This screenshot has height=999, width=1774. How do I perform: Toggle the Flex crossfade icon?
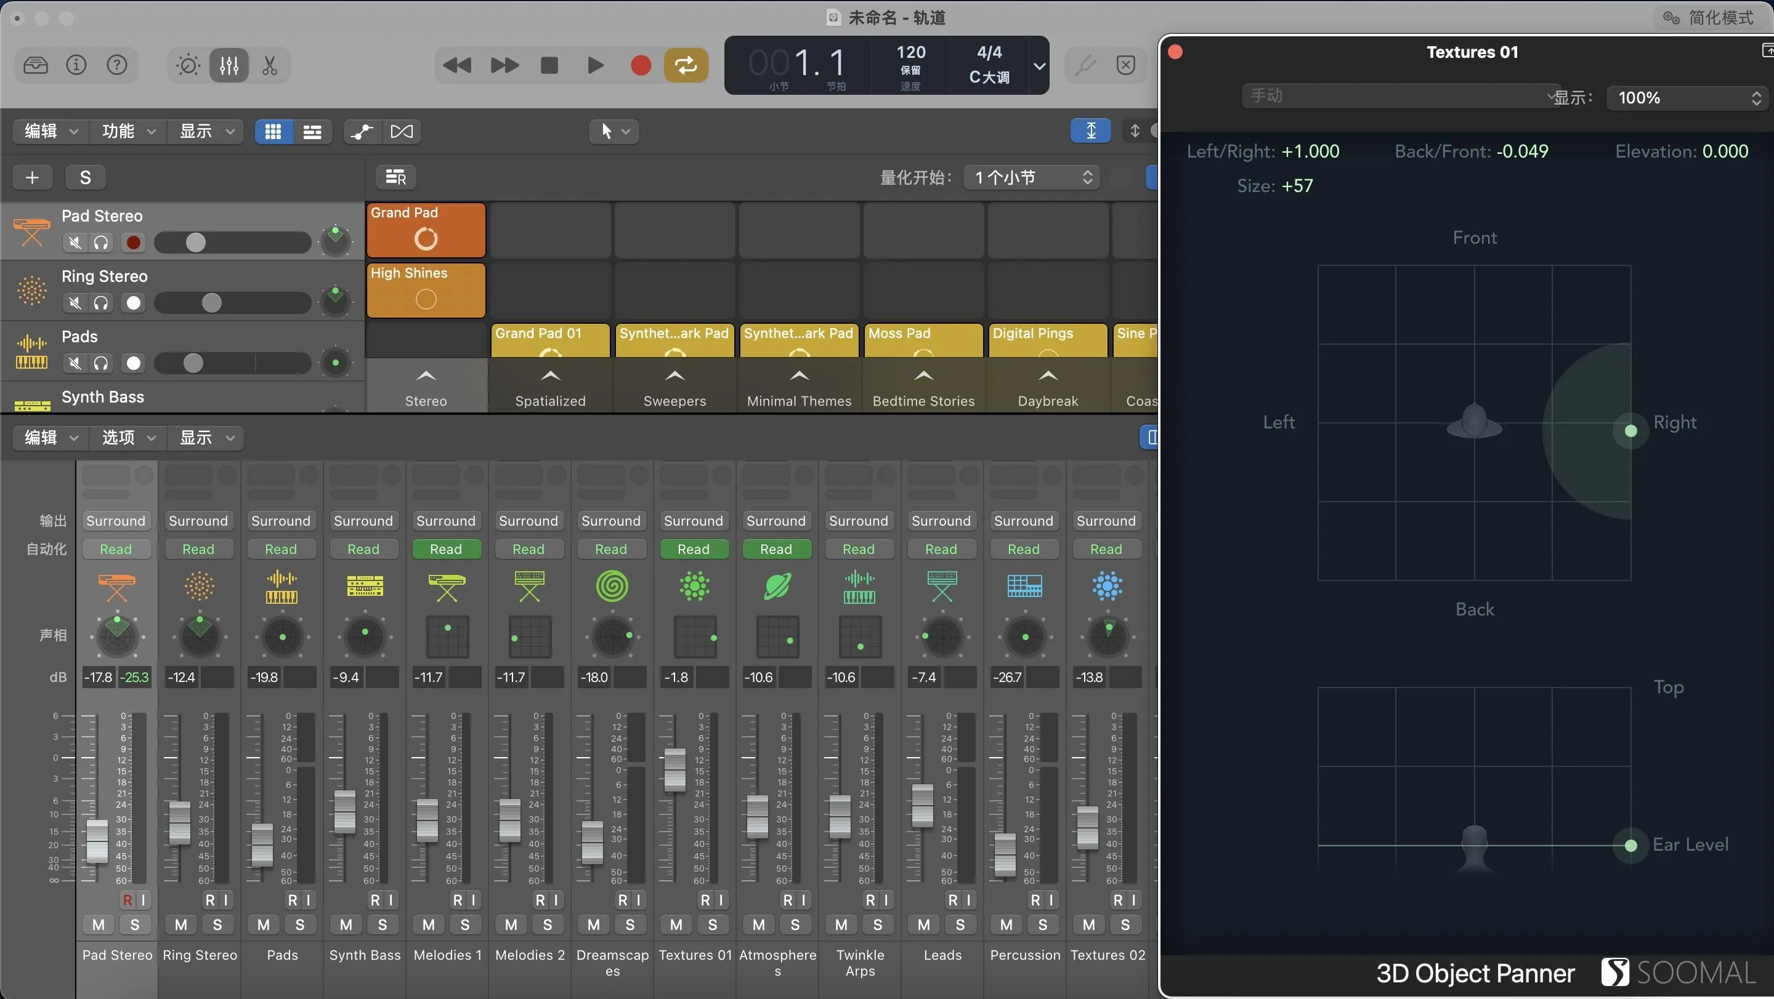click(402, 131)
